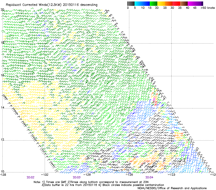This screenshot has width=216, height=190.
Task: Click the magenta-purple 40-50 knots legend segment
Action: (x=195, y=4)
